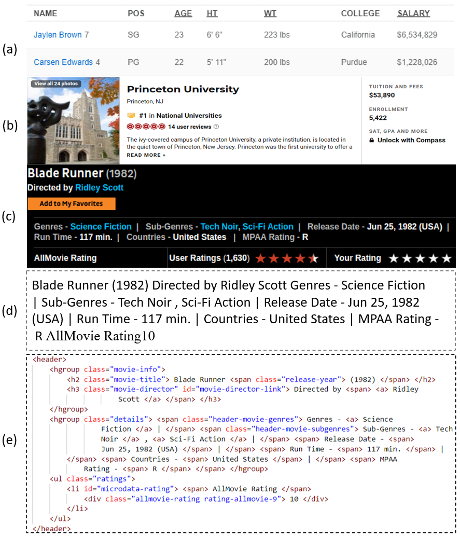Open the Princeton University title link
The width and height of the screenshot is (460, 537).
[183, 89]
